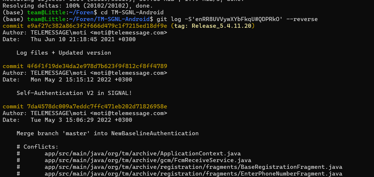Image resolution: width=374 pixels, height=177 pixels.
Task: Click the 'Self-Authentication V2 in SIGNAL!' message
Action: pyautogui.click(x=74, y=93)
